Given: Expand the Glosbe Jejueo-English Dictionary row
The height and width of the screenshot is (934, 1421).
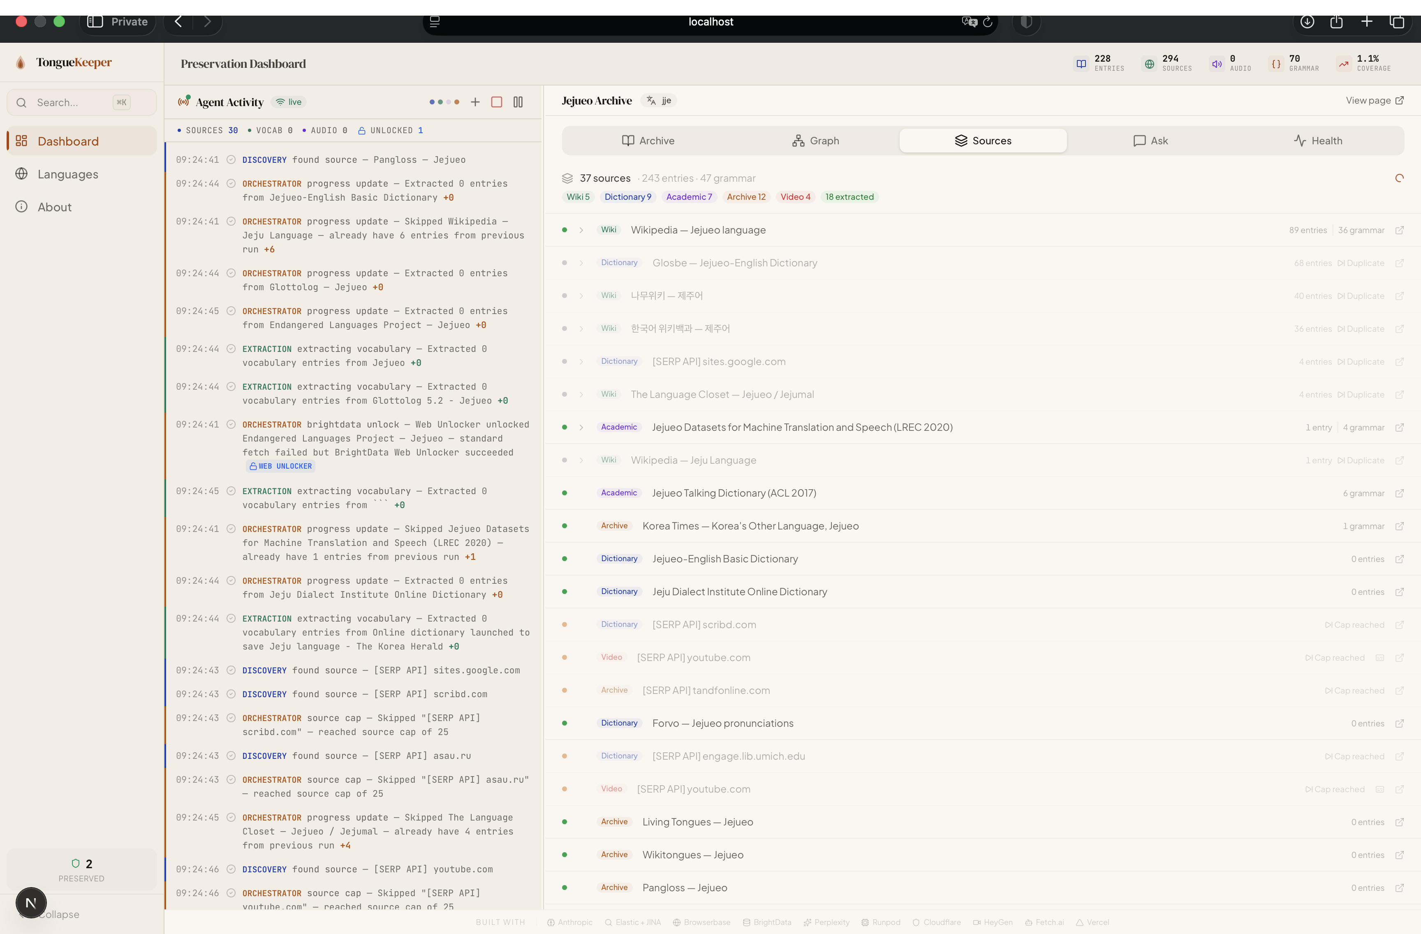Looking at the screenshot, I should pyautogui.click(x=581, y=263).
